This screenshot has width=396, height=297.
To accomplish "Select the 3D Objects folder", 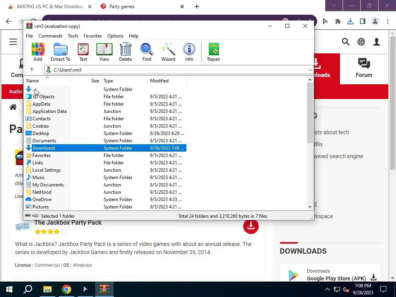I will click(43, 96).
